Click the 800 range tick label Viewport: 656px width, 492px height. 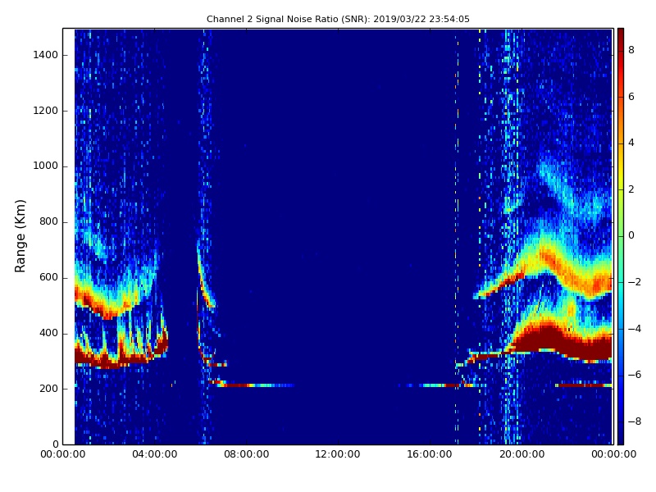pos(48,221)
